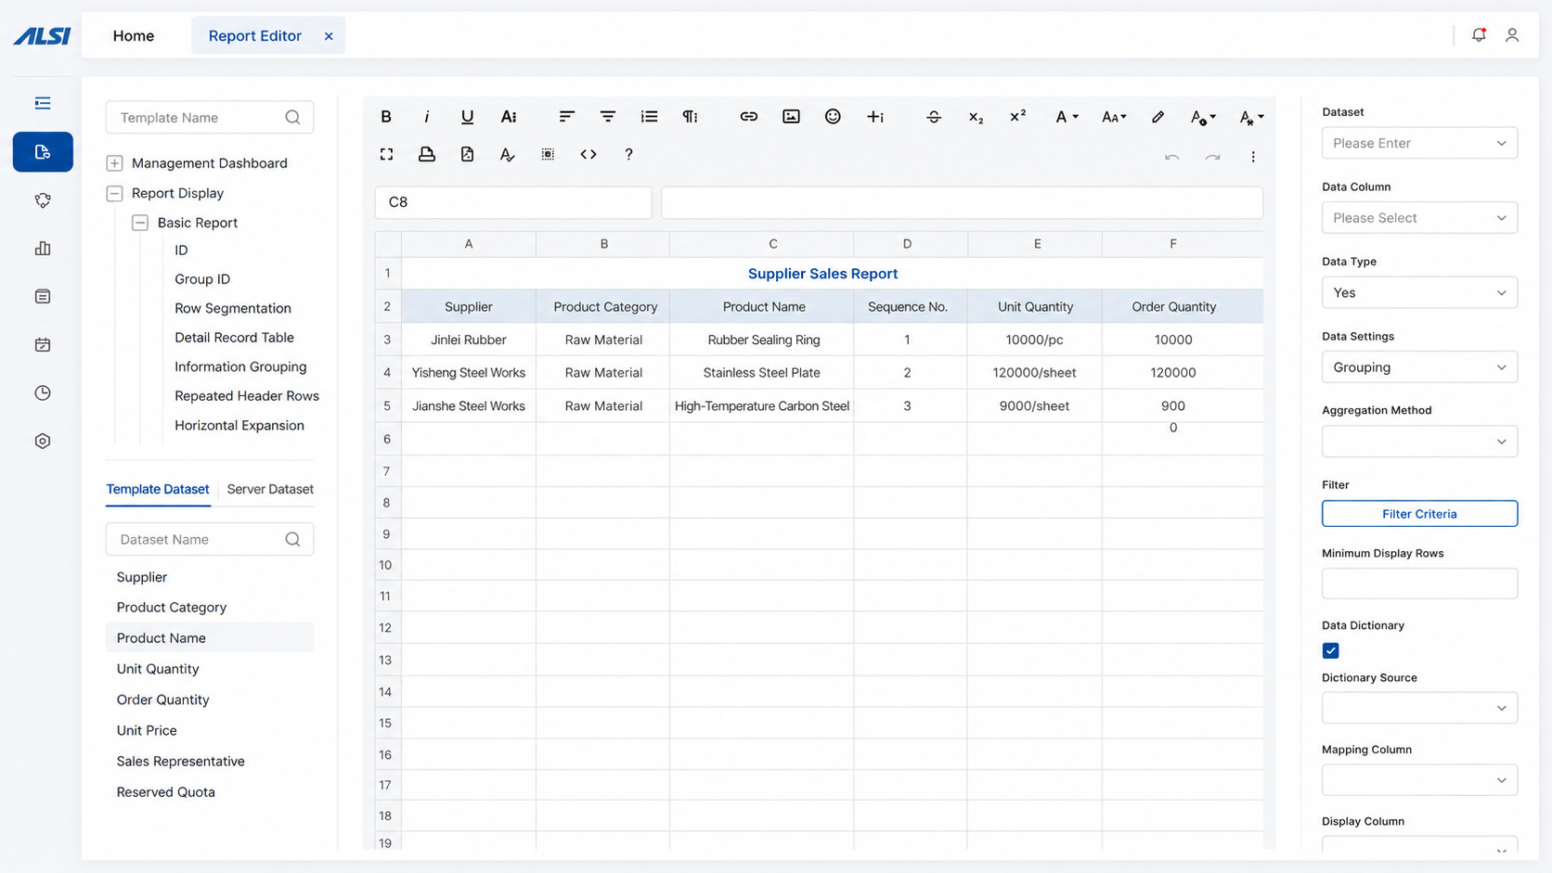
Task: Open the calendar sidebar icon
Action: click(x=43, y=345)
